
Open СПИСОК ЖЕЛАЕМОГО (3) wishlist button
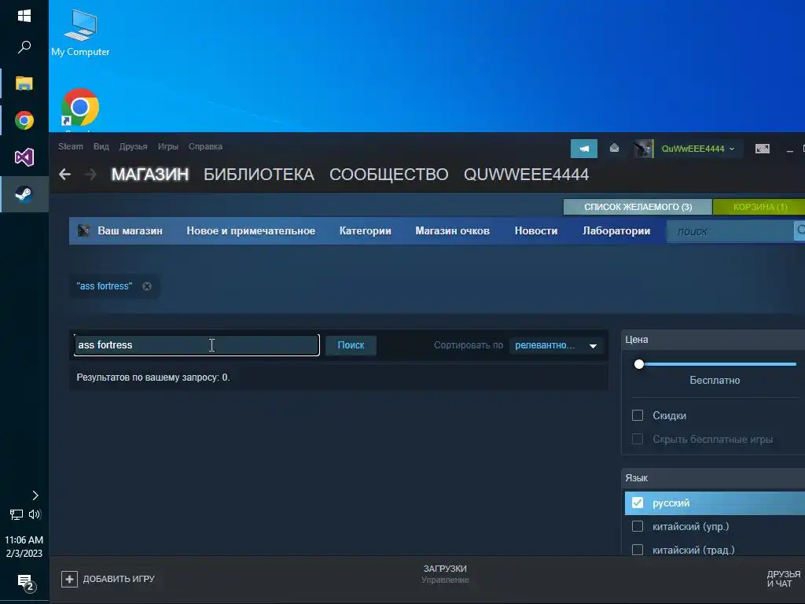tap(638, 207)
